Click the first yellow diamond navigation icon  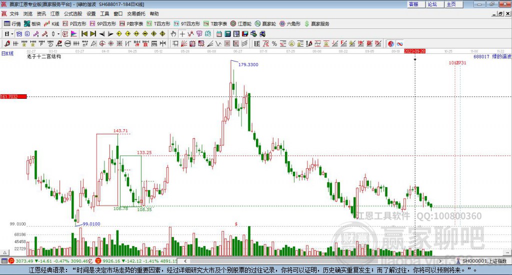(x=119, y=34)
